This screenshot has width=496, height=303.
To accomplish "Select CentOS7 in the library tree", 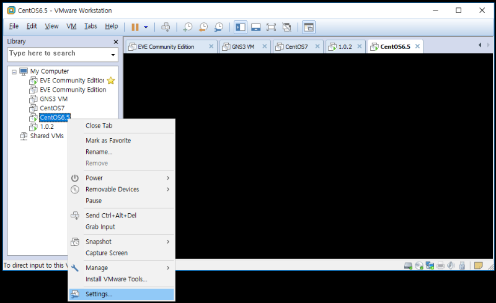I will coord(52,108).
